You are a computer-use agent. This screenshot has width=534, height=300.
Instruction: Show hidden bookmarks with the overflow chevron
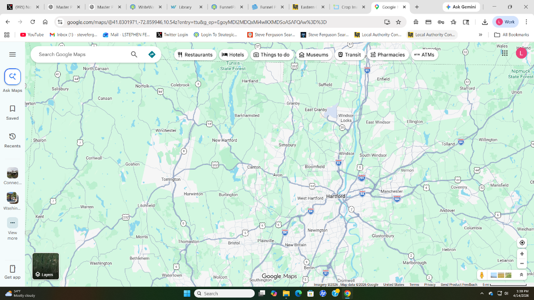(480, 35)
